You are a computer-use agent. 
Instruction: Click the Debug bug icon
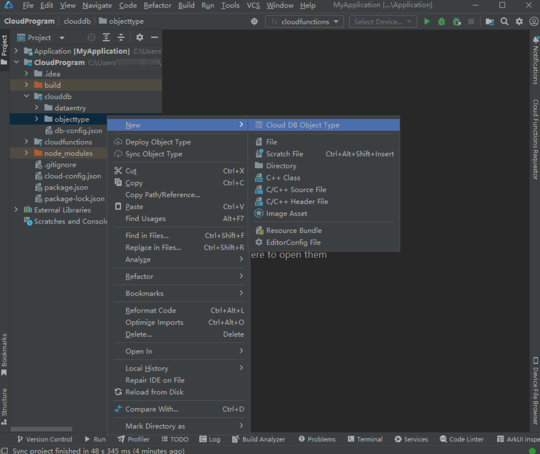[442, 22]
